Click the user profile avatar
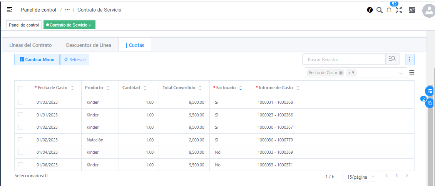This screenshot has width=435, height=186. pos(428,11)
